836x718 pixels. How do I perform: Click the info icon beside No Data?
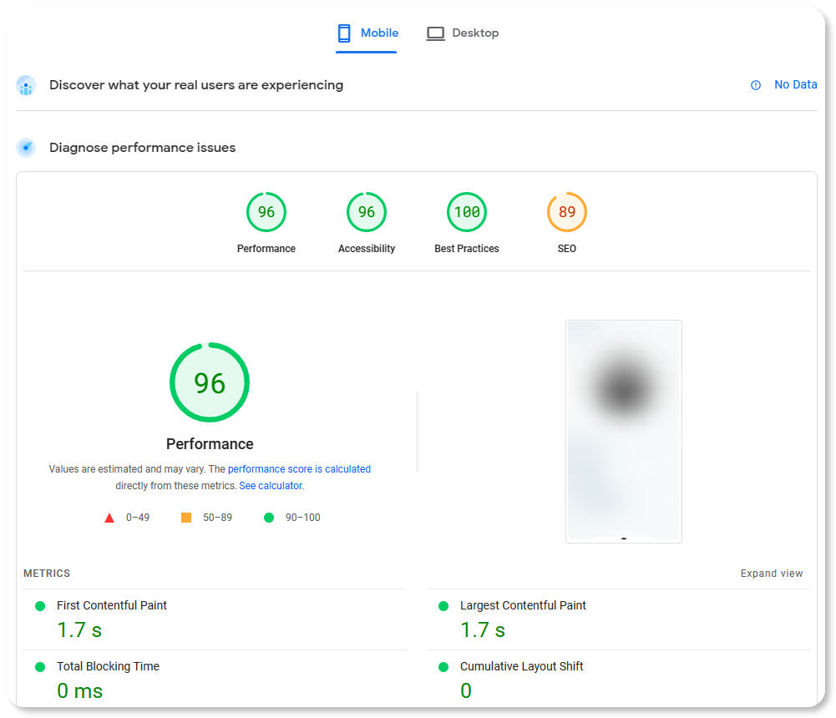pos(756,85)
